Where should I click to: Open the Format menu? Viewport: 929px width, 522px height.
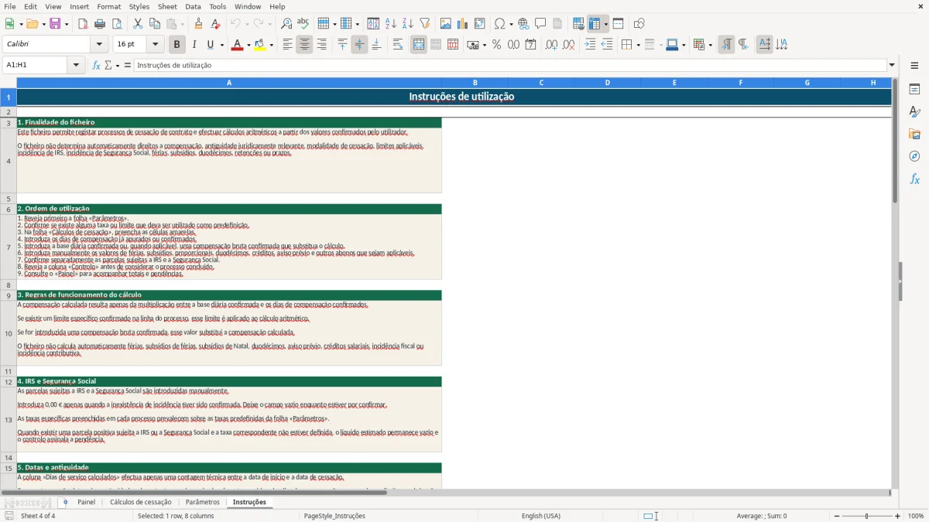(108, 6)
